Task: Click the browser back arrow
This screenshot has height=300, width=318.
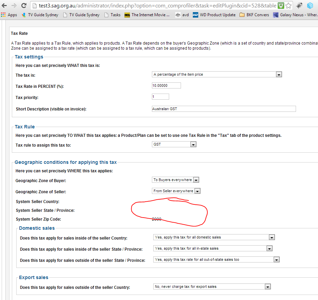Action: [x=4, y=5]
